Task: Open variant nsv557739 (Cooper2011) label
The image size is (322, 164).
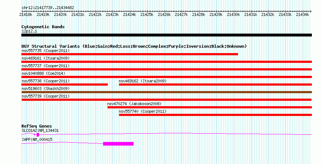Action: 46,96
